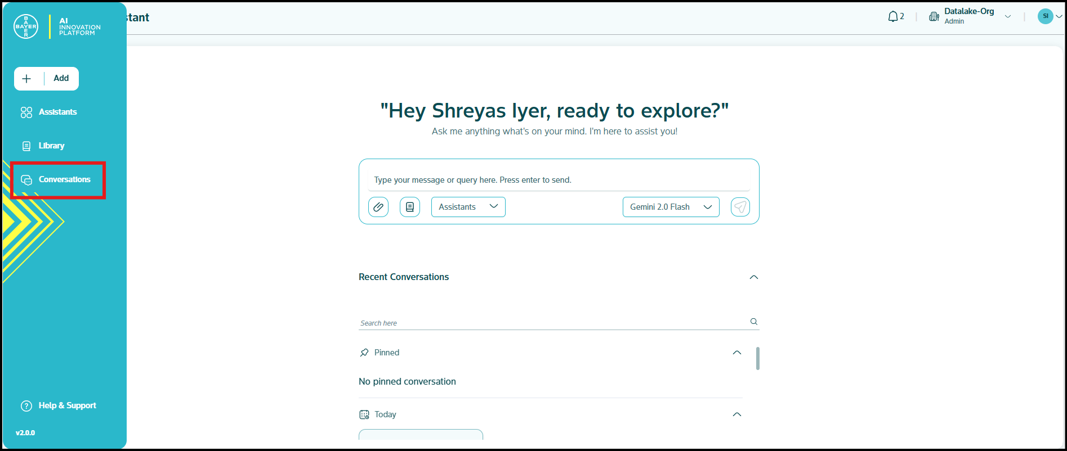Open Assistants in the sidebar
This screenshot has width=1067, height=451.
pyautogui.click(x=57, y=112)
